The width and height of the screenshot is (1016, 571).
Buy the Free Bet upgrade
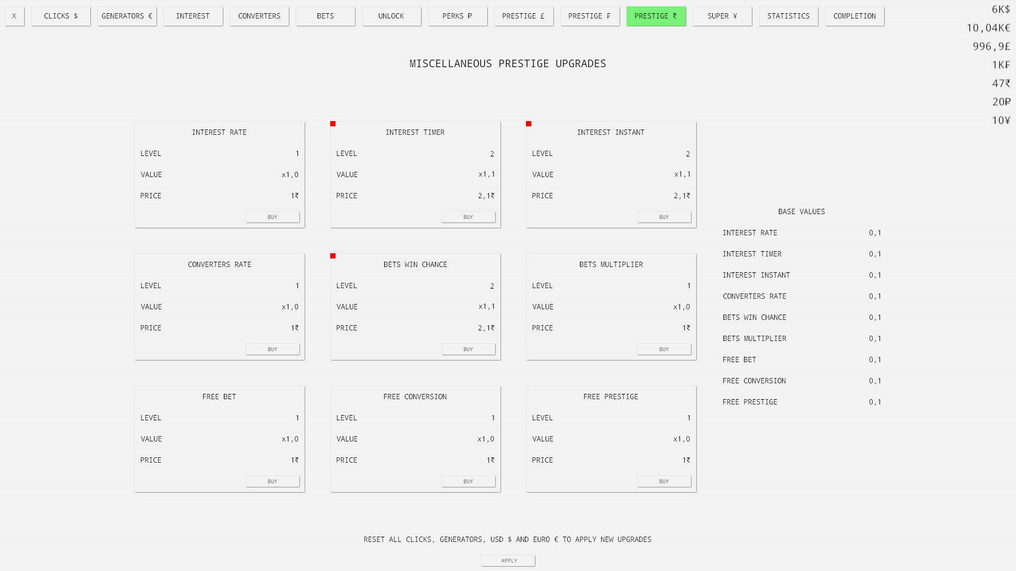pos(273,481)
